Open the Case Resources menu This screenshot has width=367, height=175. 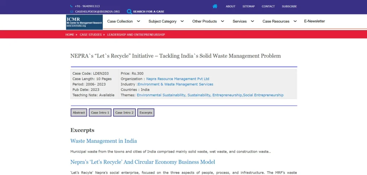[x=276, y=21]
